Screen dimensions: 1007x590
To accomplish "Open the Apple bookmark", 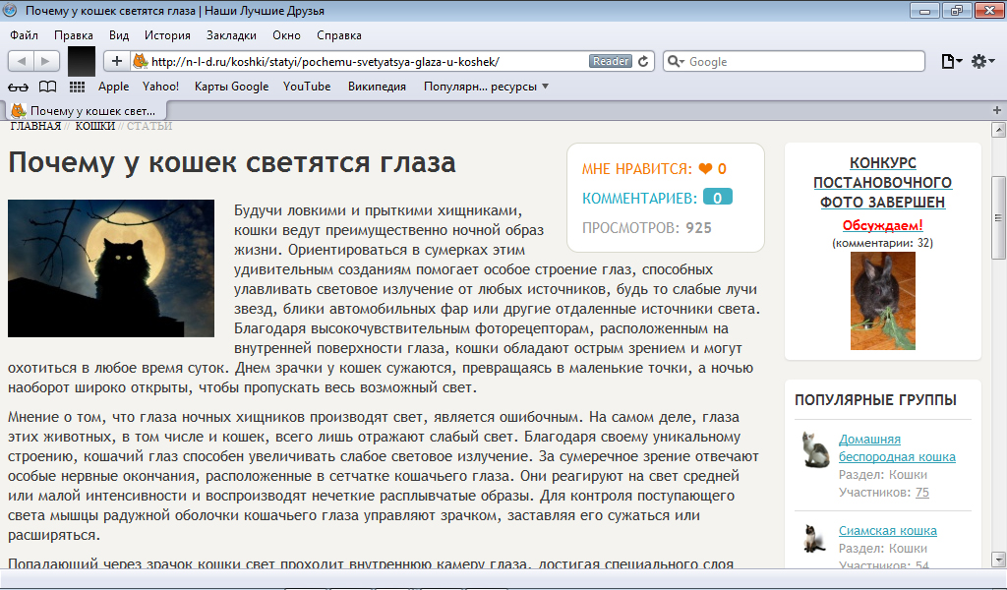I will click(x=114, y=87).
